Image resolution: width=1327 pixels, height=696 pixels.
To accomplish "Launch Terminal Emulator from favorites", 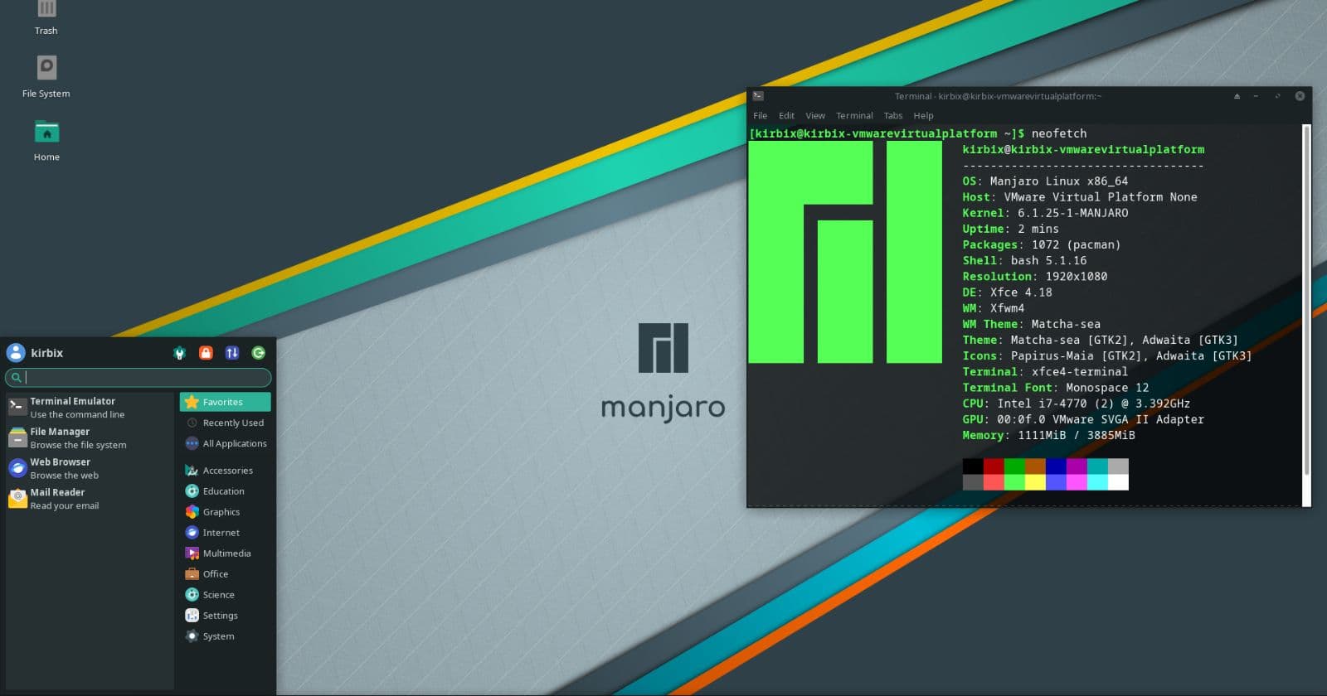I will [x=90, y=407].
